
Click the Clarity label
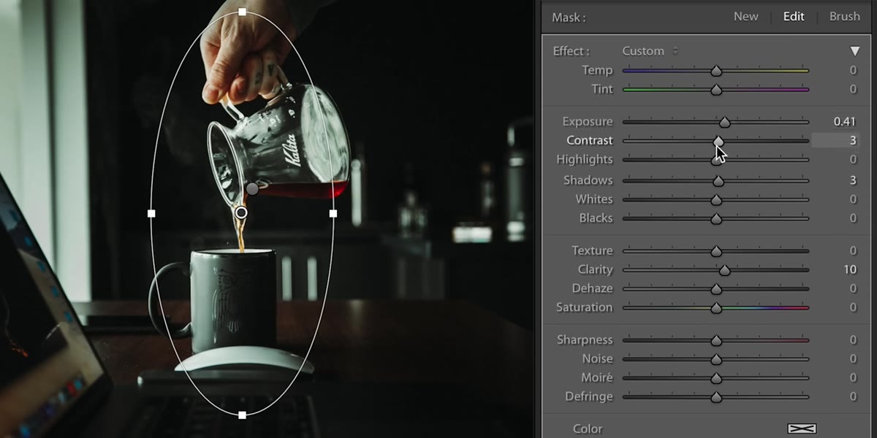click(x=595, y=269)
